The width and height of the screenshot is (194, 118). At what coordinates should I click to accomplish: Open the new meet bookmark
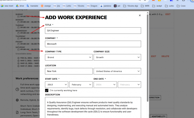7,6
